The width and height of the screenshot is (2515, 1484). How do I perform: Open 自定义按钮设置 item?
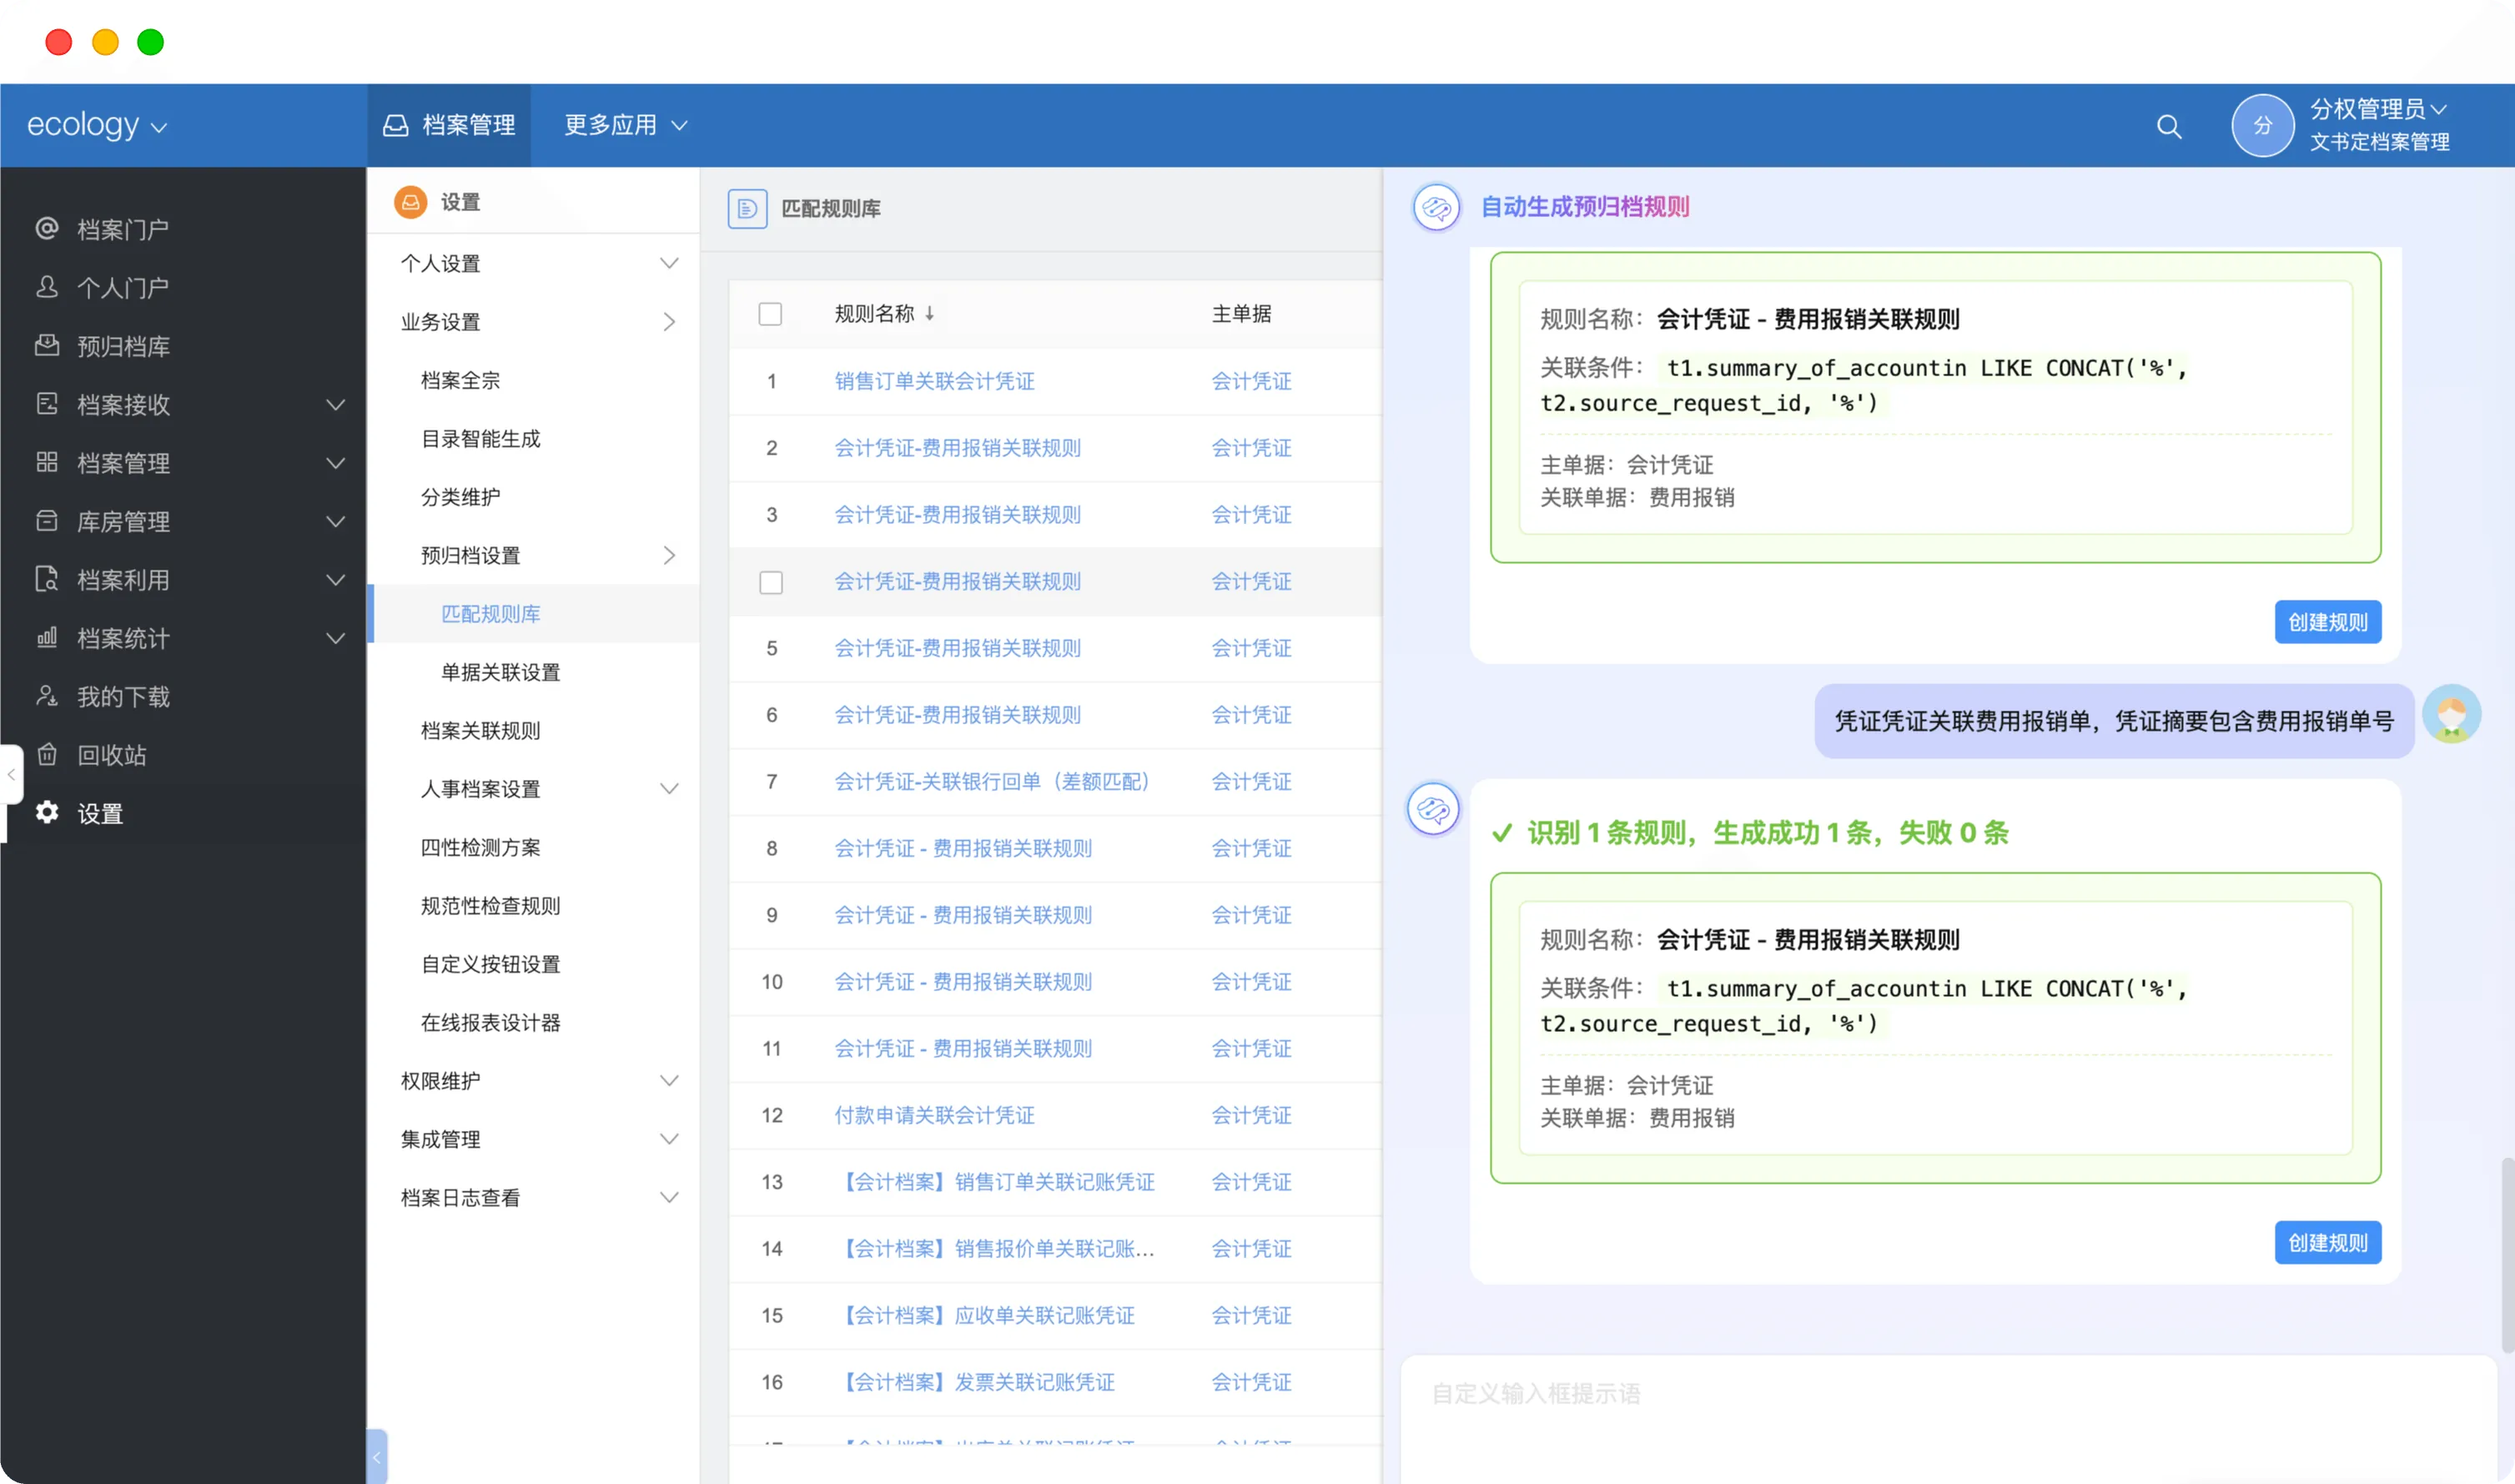(490, 964)
